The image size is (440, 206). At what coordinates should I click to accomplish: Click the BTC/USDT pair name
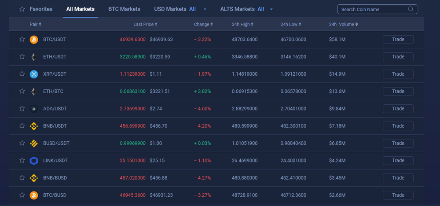(55, 40)
